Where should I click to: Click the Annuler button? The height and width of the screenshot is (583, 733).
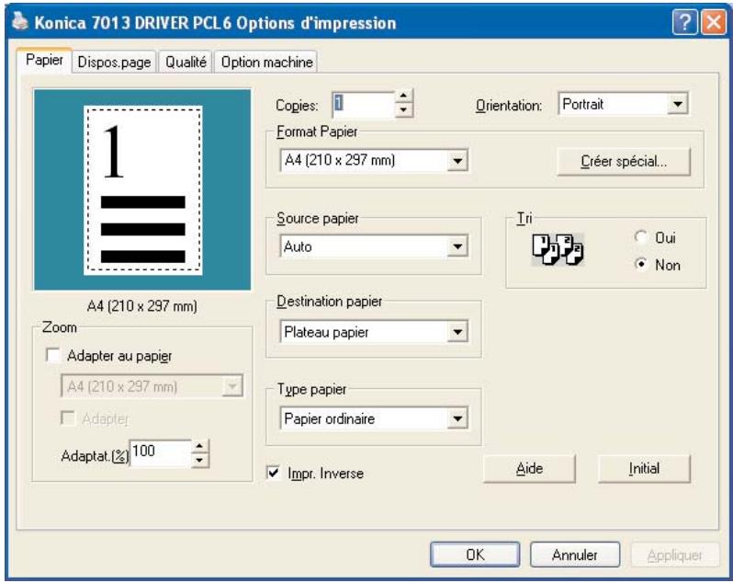[575, 554]
